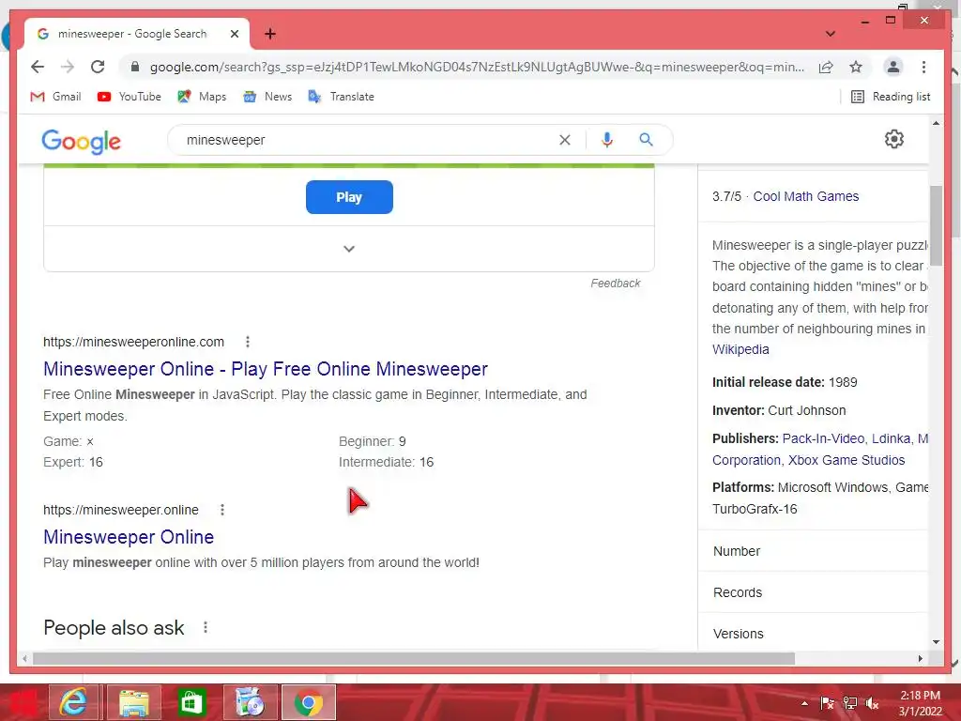
Task: Open People also ask options menu
Action: tap(206, 627)
